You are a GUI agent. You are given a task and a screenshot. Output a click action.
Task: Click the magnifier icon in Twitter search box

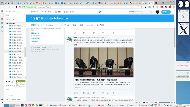click(151, 12)
